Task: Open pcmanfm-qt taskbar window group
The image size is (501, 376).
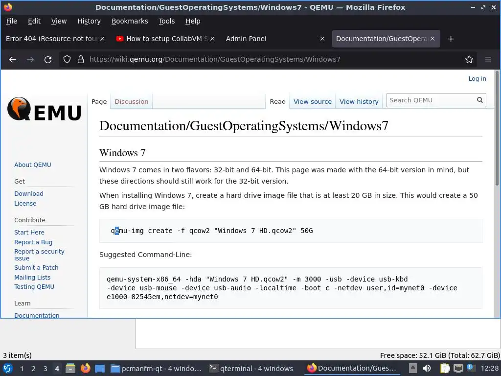Action: 157,369
